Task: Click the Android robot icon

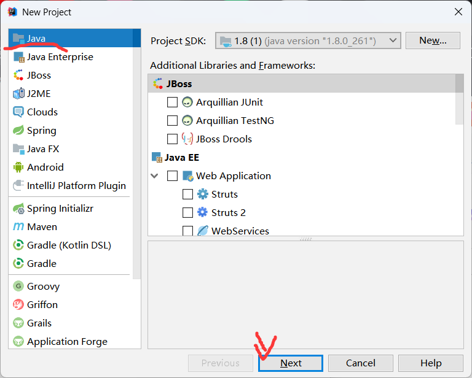Action: tap(18, 167)
